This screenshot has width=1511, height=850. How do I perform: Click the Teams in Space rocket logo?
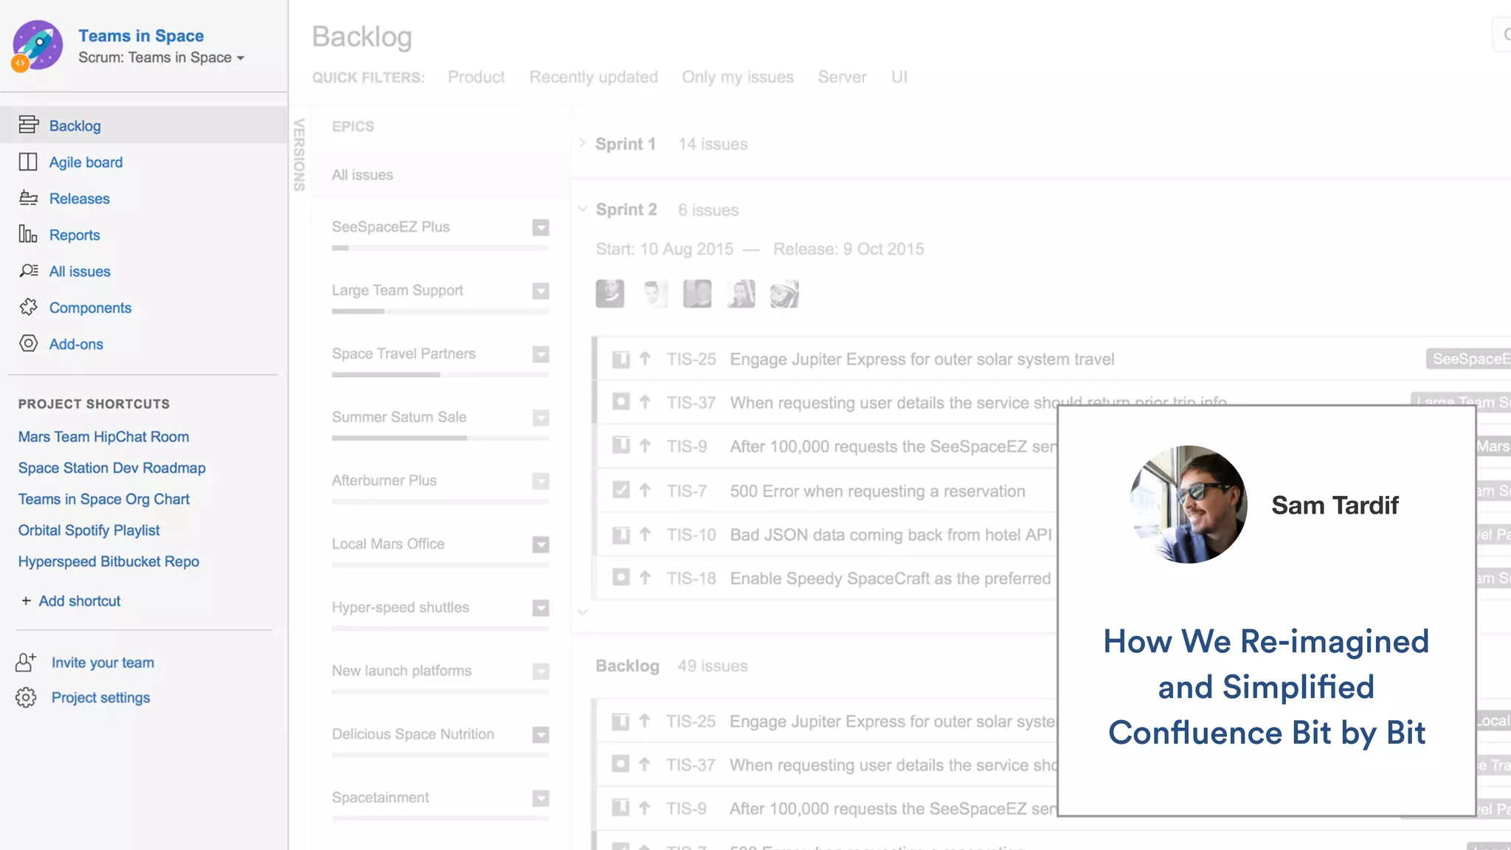pos(38,45)
